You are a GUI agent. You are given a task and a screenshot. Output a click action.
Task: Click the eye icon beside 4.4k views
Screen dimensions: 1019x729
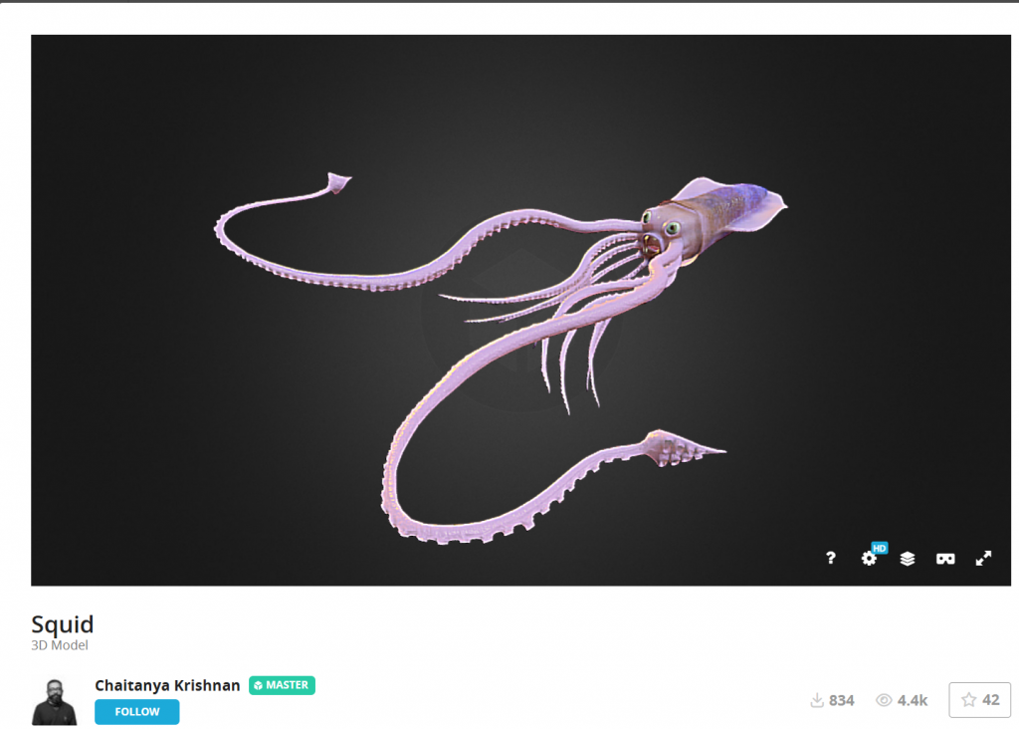point(884,700)
